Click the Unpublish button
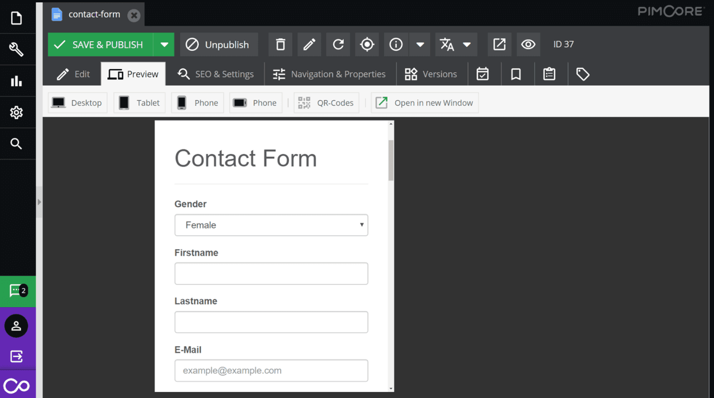 click(x=219, y=45)
